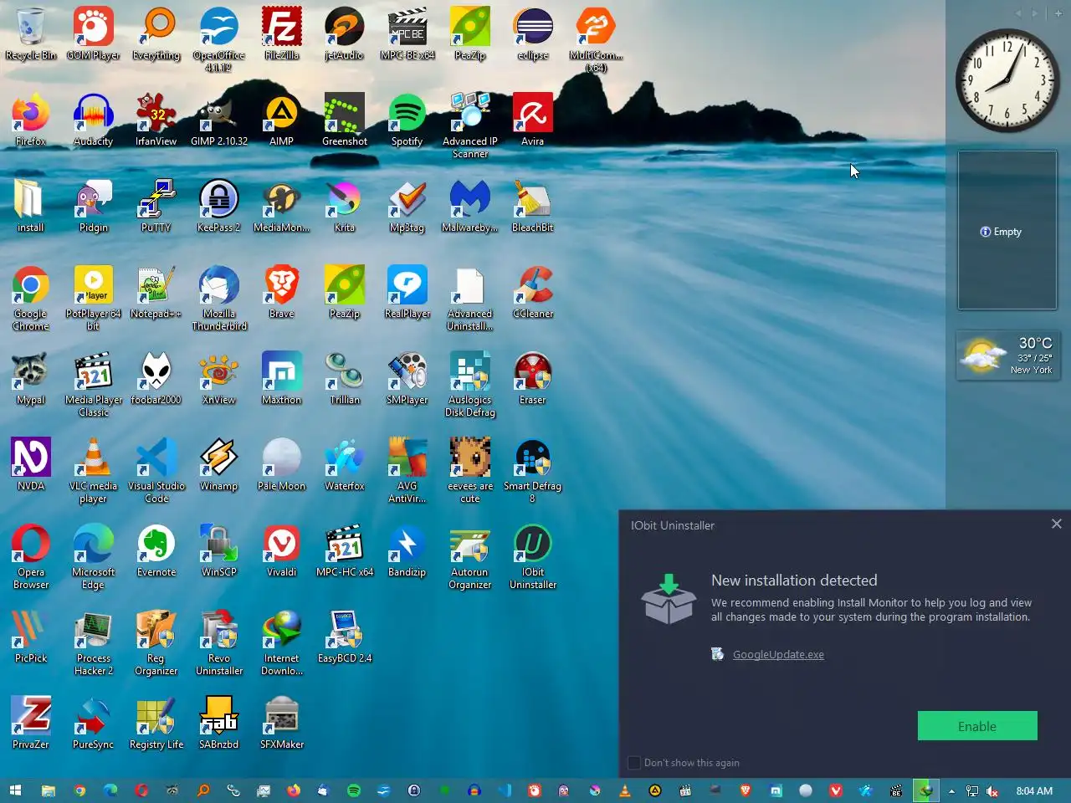
Task: Select the Greenshot desktop icon
Action: click(345, 120)
